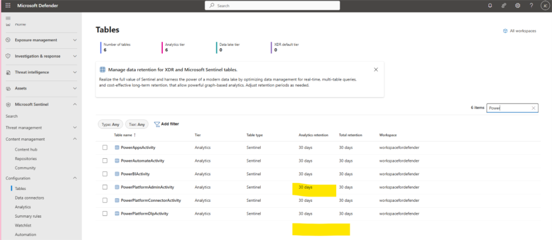Click the table icon next to PowerAppsActivity
The width and height of the screenshot is (552, 240).
[x=117, y=148]
